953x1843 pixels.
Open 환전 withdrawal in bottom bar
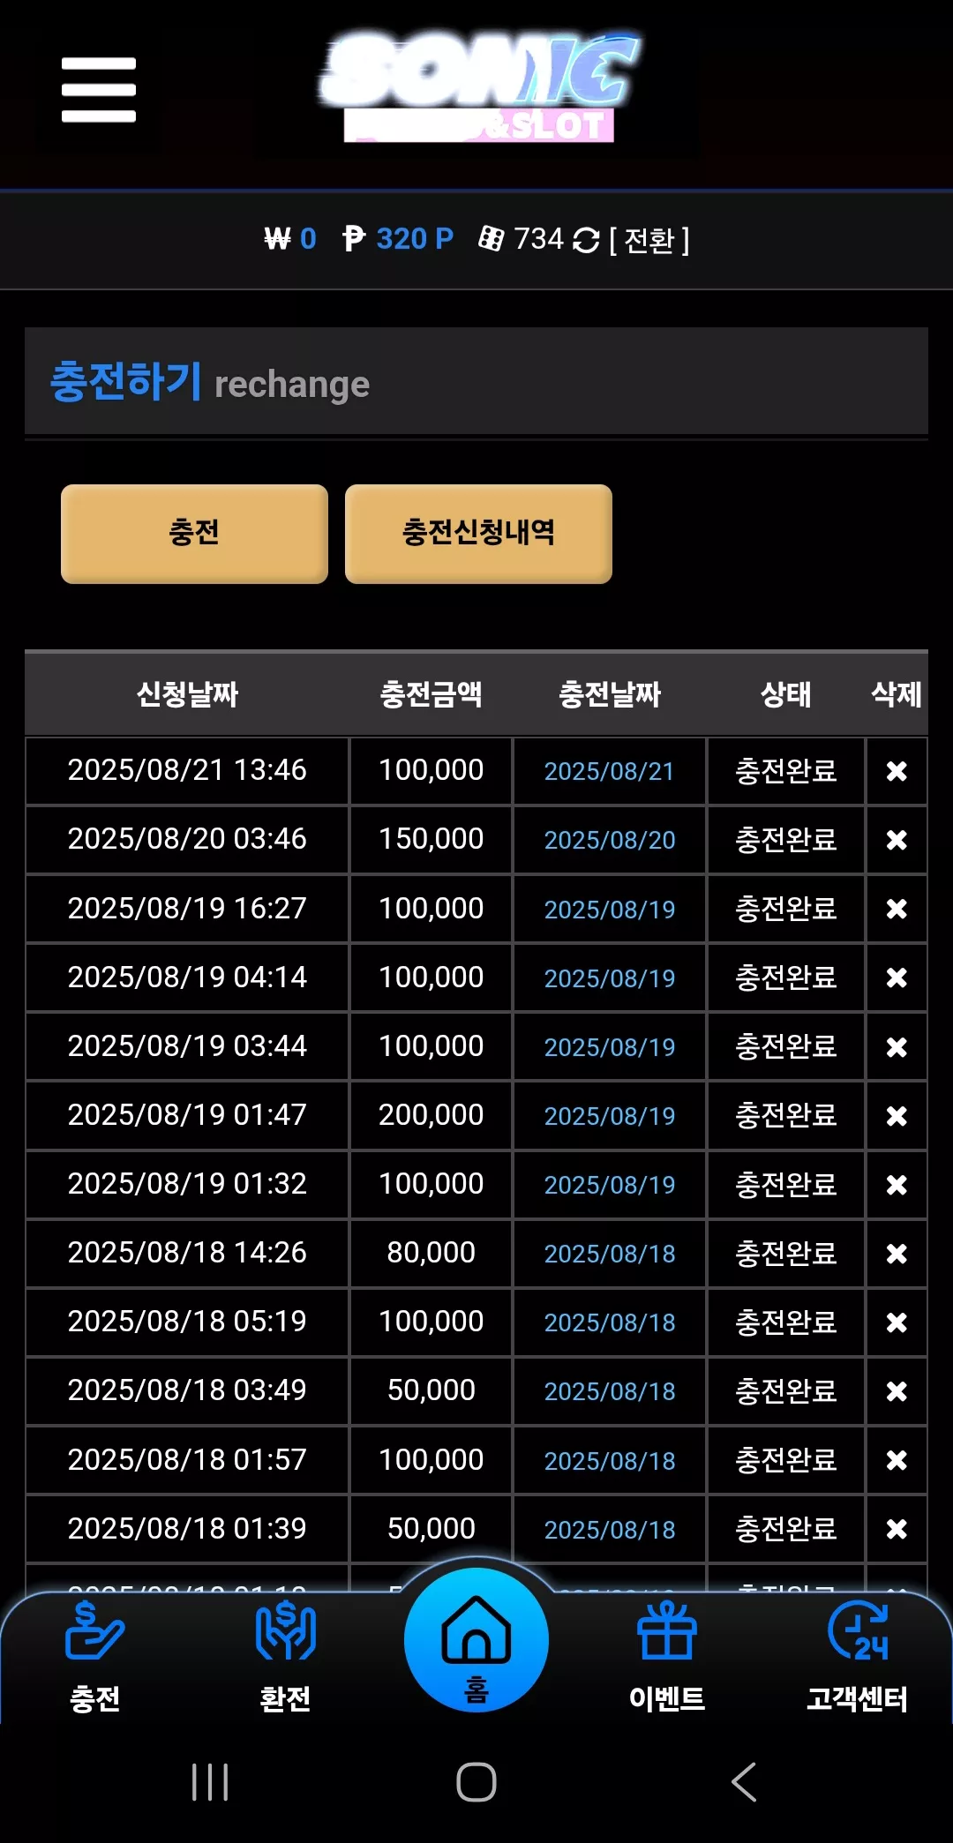(285, 1657)
